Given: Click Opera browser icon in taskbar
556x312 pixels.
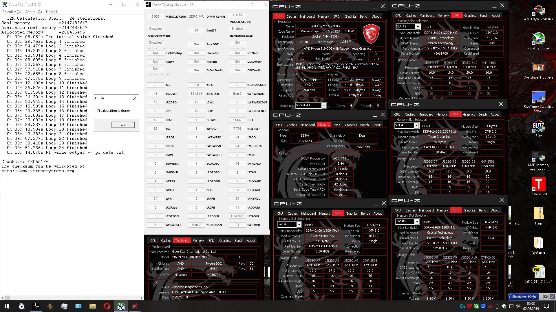Looking at the screenshot, I should (107, 306).
